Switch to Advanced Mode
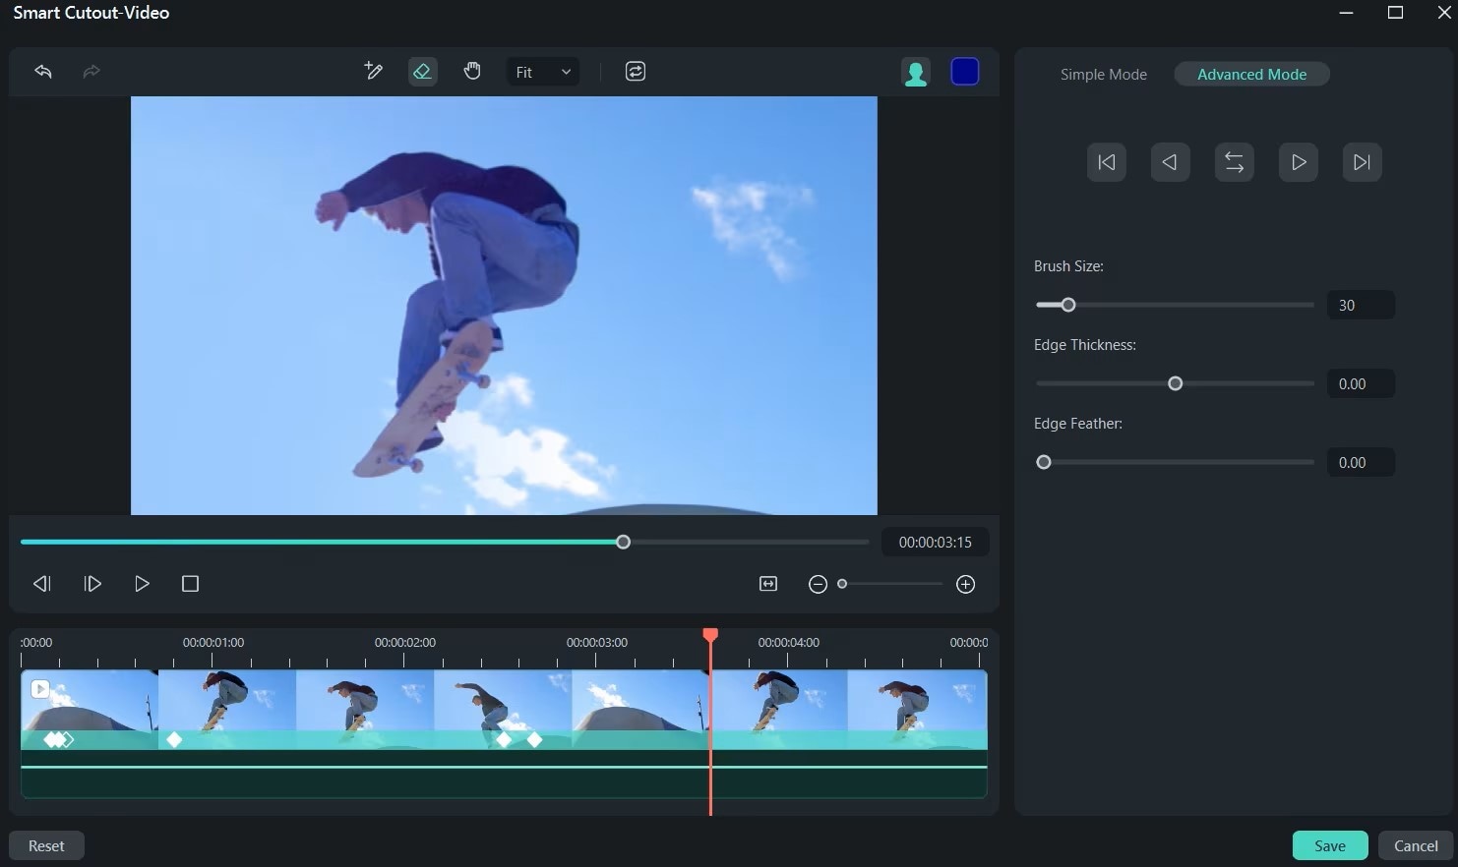Viewport: 1458px width, 867px height. tap(1251, 74)
